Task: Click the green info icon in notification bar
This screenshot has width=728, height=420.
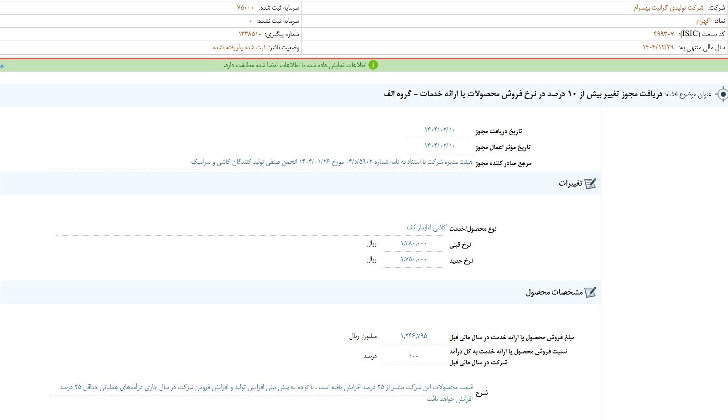Action: pos(373,65)
